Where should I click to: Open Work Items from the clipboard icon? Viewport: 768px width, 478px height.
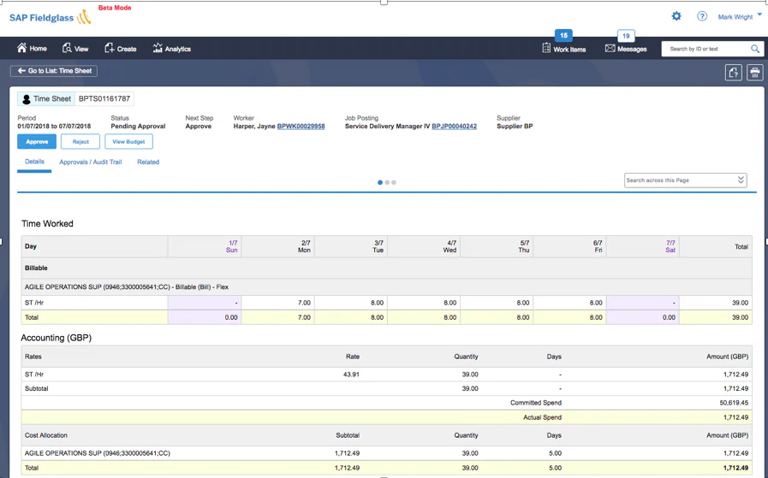(x=546, y=48)
